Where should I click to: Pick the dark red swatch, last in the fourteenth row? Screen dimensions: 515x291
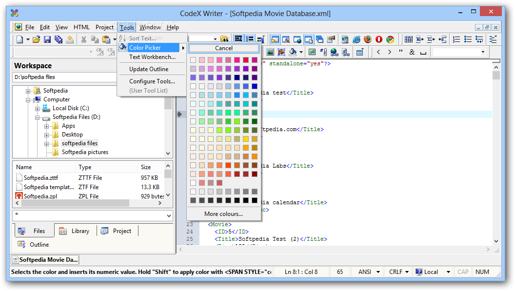(x=255, y=174)
